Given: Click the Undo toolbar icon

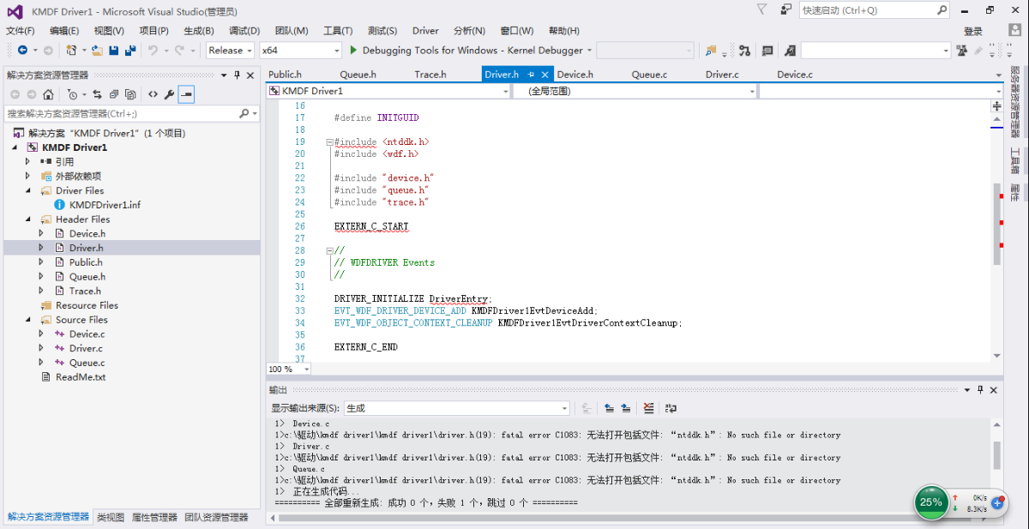Looking at the screenshot, I should tap(153, 51).
